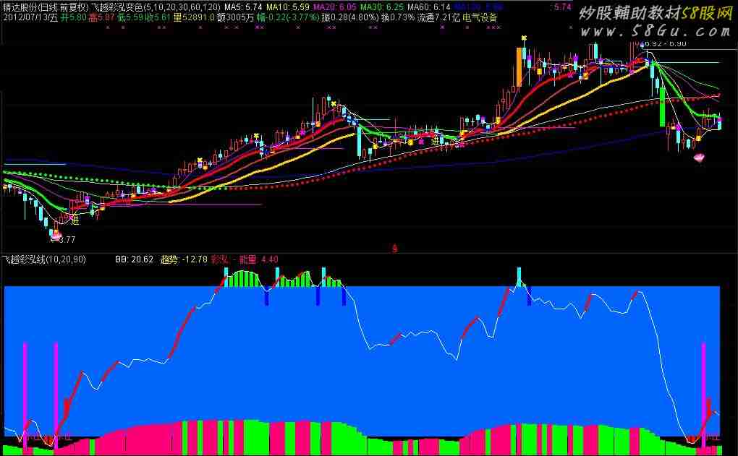Click the large green drop candlestick
The width and height of the screenshot is (738, 456).
tap(662, 106)
